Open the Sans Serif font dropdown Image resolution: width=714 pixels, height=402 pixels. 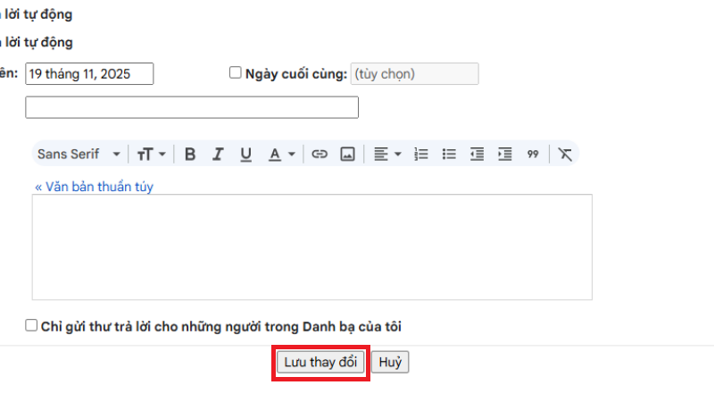point(79,154)
